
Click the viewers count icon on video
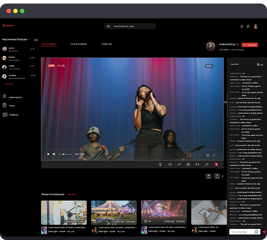pyautogui.click(x=63, y=66)
